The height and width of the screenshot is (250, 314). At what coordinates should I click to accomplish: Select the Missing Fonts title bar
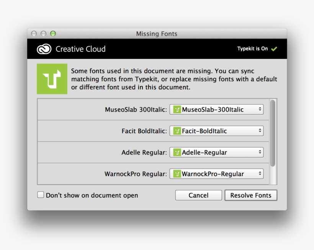tap(157, 34)
